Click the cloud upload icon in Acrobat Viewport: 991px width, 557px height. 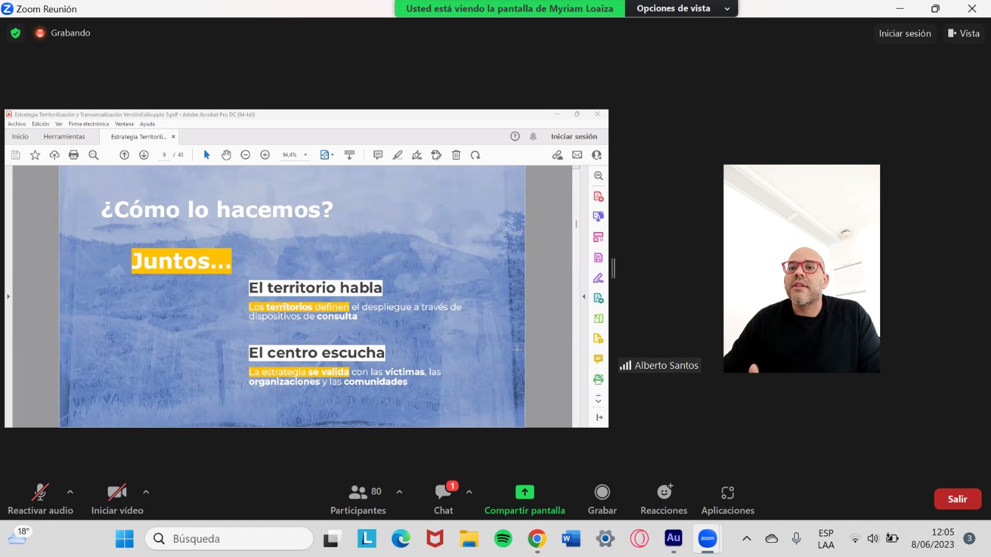coord(55,155)
